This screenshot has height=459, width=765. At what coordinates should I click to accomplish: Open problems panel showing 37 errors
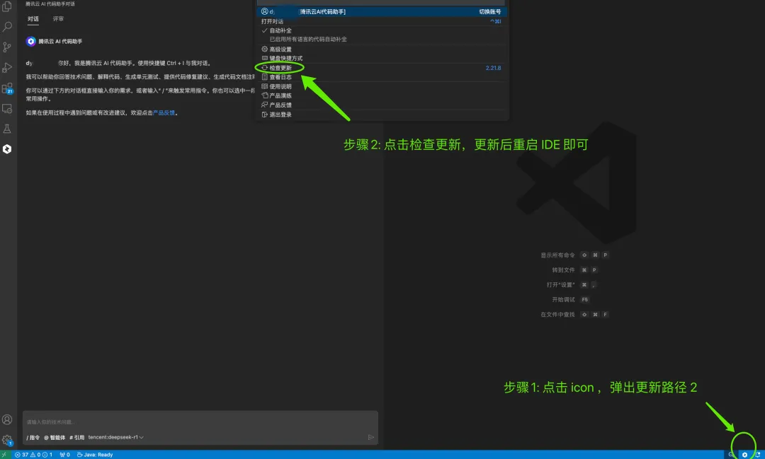(21, 455)
